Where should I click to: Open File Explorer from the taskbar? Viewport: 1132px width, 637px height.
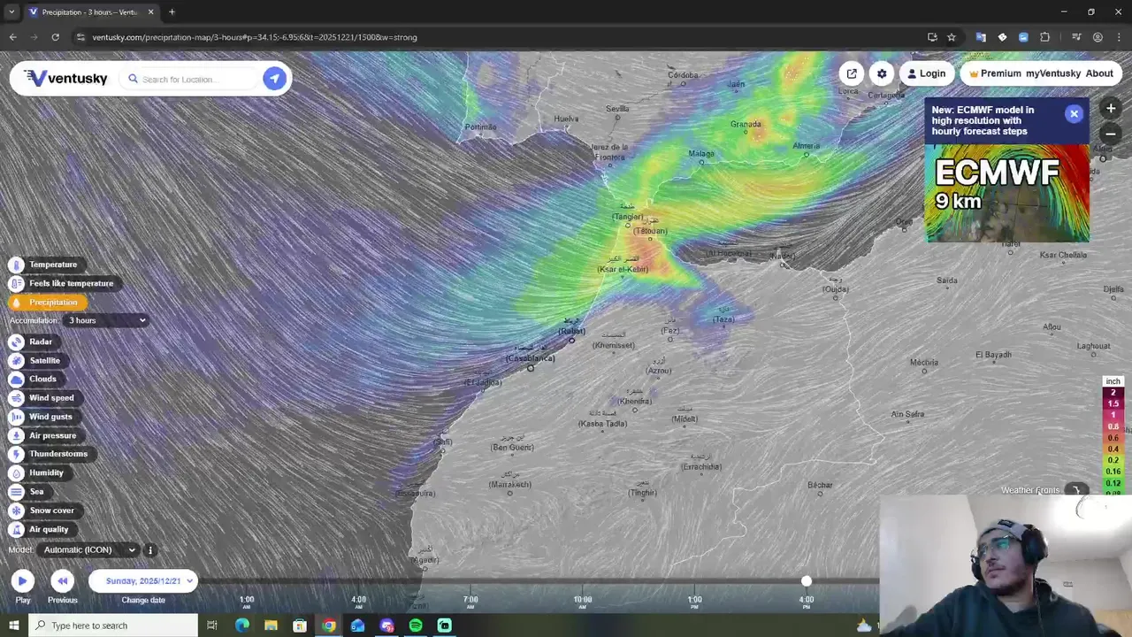pos(271,625)
